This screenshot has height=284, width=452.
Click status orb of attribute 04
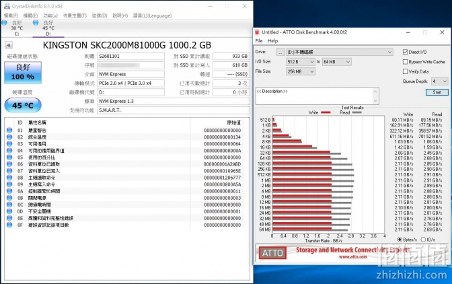coord(9,151)
